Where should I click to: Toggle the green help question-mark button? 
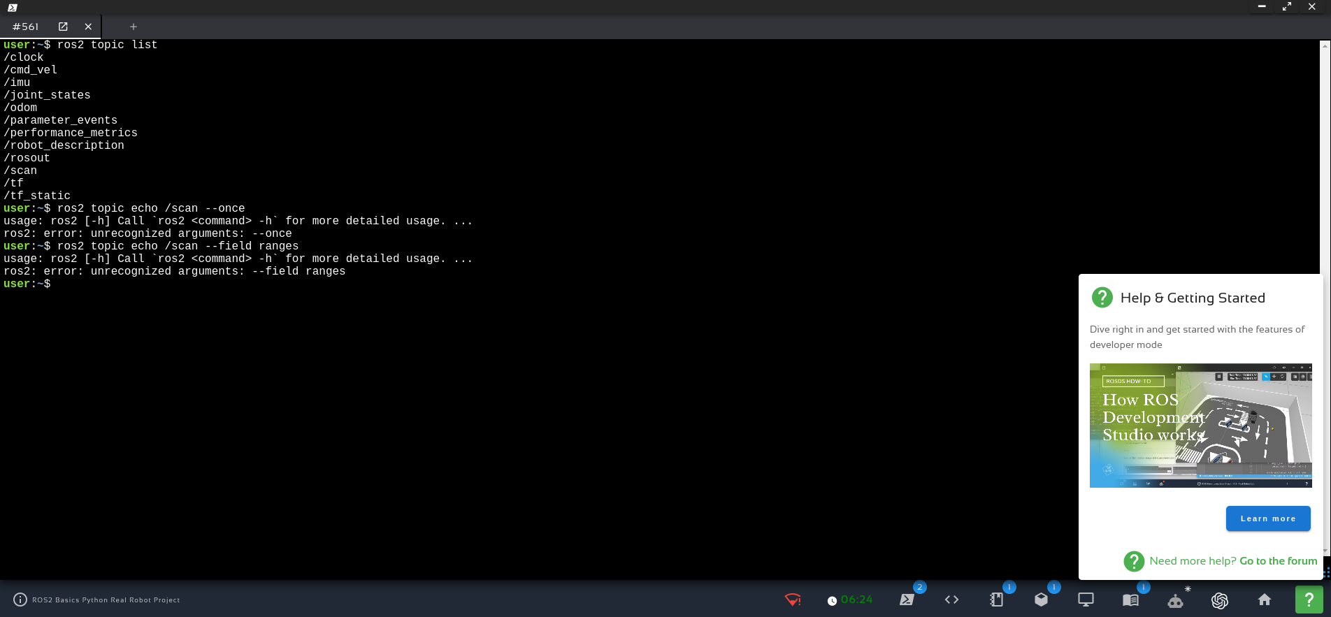(1309, 600)
